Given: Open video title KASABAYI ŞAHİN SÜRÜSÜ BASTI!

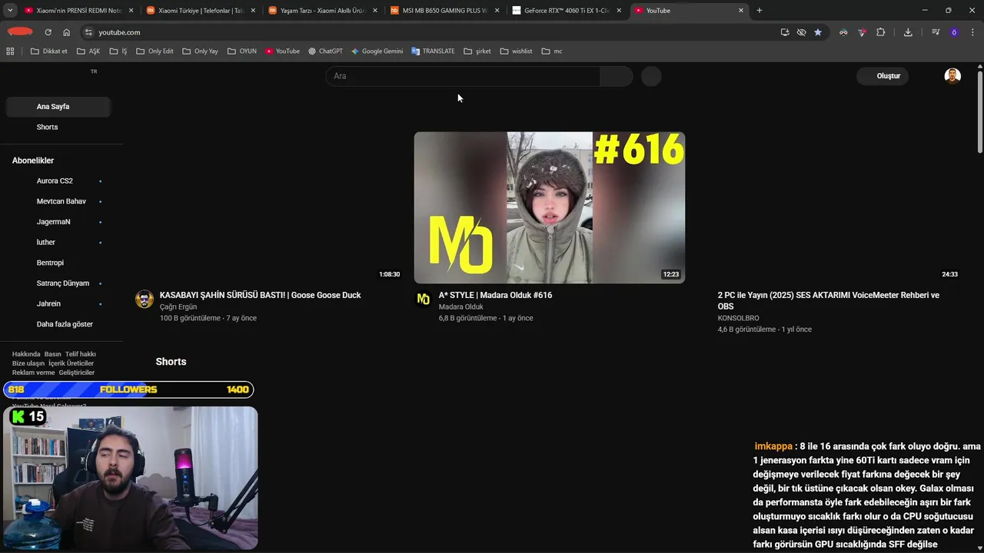Looking at the screenshot, I should (x=260, y=295).
